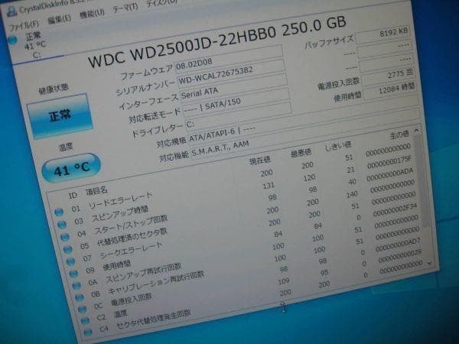This screenshot has height=344, width=459.
Task: Click status icon for 0B キャリブレーション再試行回数
Action: click(x=80, y=297)
